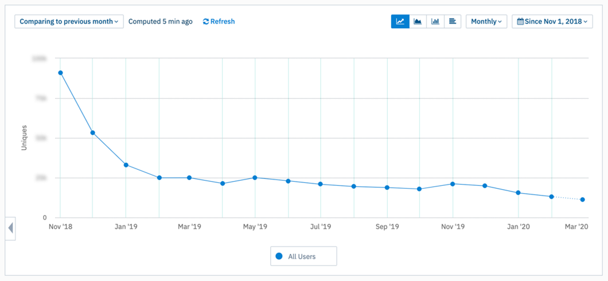The height and width of the screenshot is (281, 608).
Task: Toggle the All Users series legend
Action: (303, 256)
